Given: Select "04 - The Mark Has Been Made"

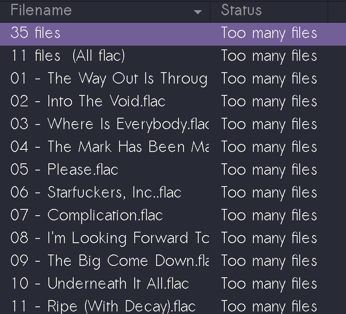Looking at the screenshot, I should point(84,146).
